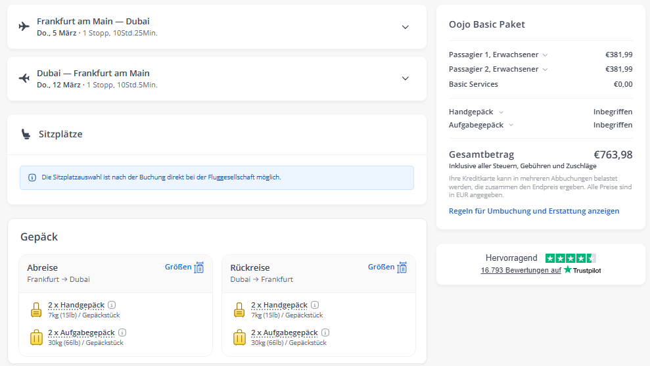Expand Frankfurt am Main — Dubai flight details
The width and height of the screenshot is (650, 366).
pyautogui.click(x=405, y=27)
